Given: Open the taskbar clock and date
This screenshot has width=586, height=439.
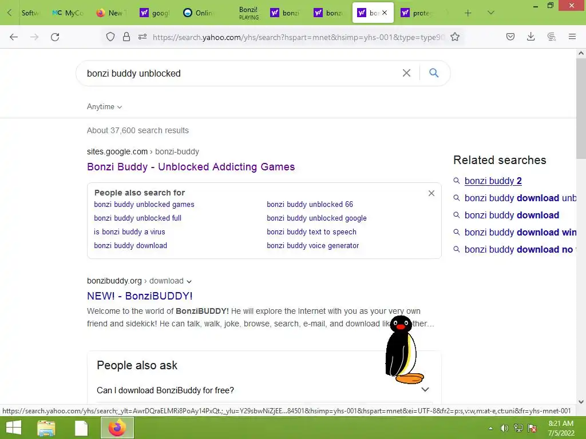Looking at the screenshot, I should pyautogui.click(x=561, y=428).
